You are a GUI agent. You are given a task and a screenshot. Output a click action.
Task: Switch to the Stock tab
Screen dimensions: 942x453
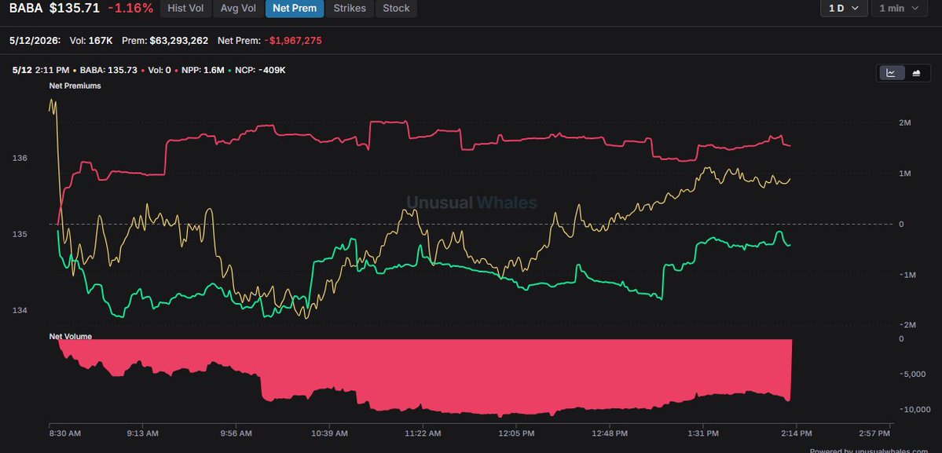[x=396, y=9]
